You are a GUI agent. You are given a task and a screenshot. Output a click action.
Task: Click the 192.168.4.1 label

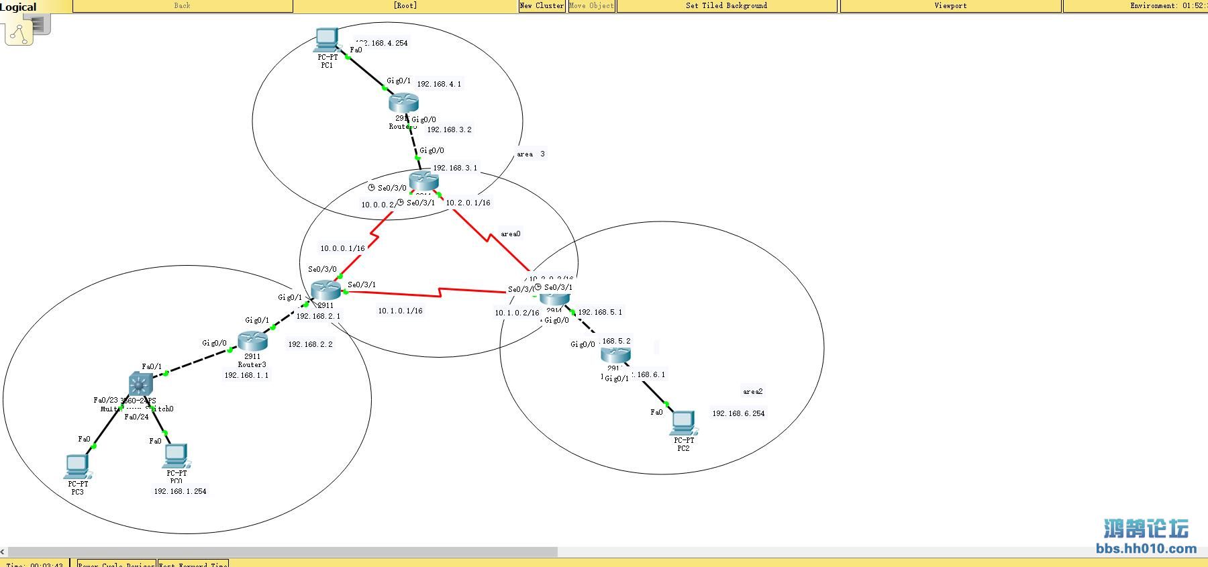pyautogui.click(x=439, y=84)
